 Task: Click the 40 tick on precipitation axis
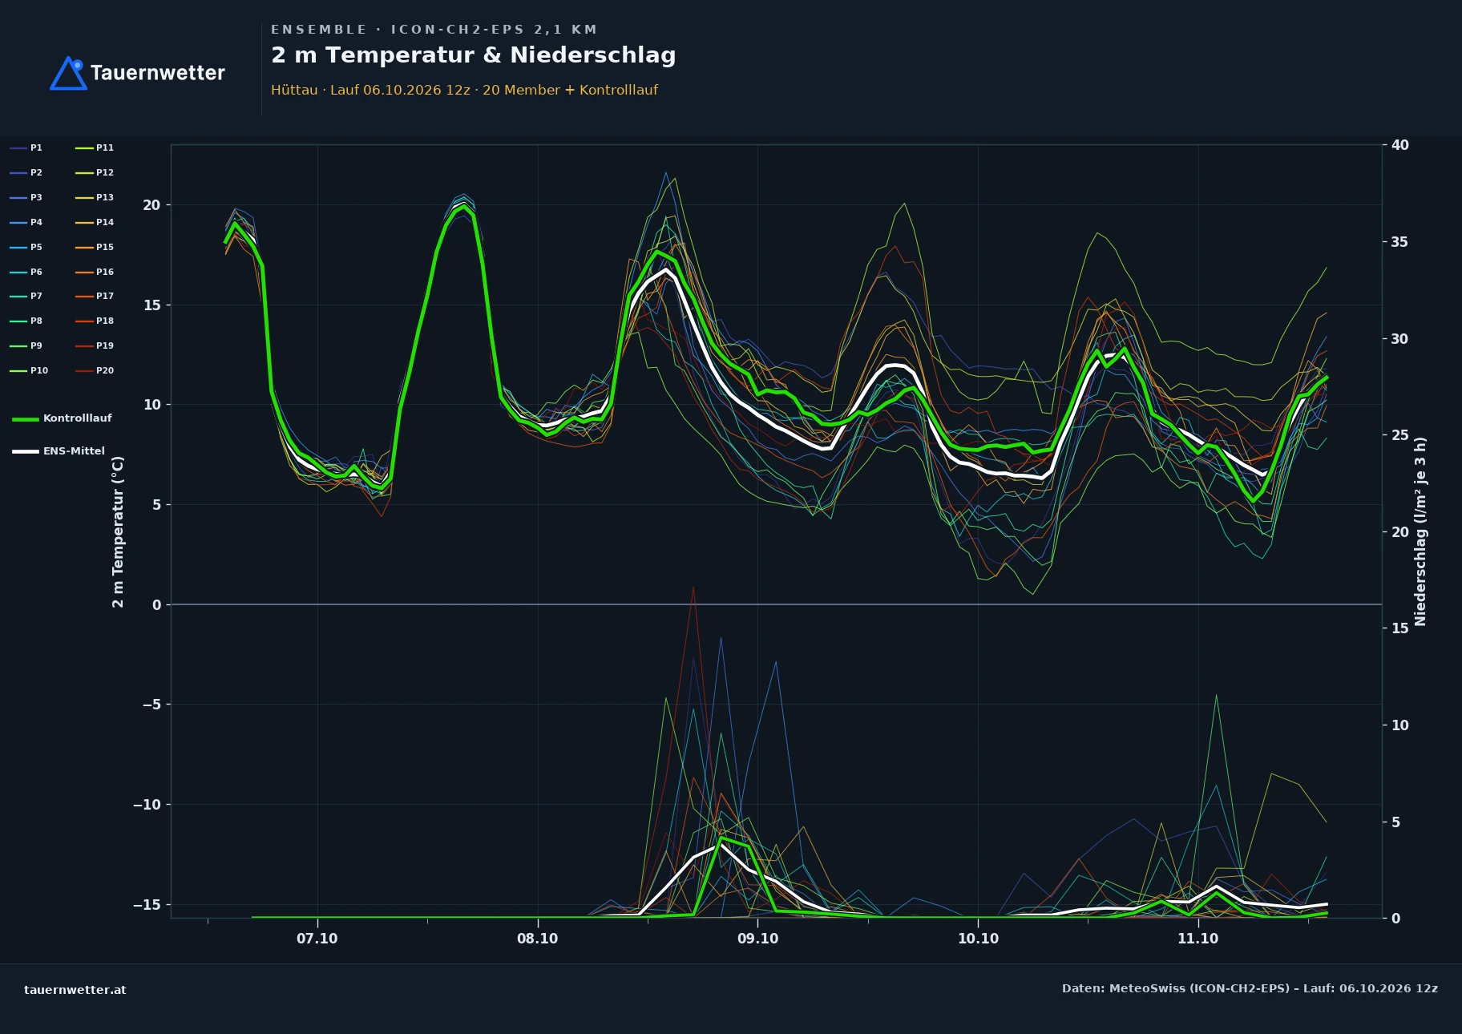tap(1400, 145)
